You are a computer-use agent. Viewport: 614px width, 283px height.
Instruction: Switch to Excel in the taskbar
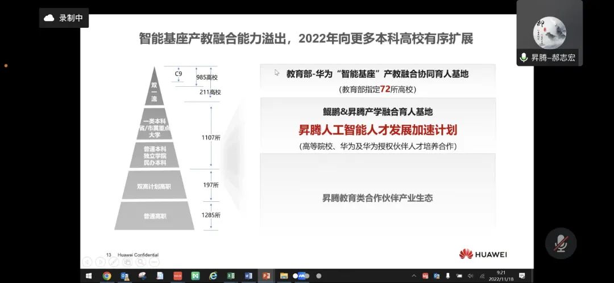pos(231,276)
